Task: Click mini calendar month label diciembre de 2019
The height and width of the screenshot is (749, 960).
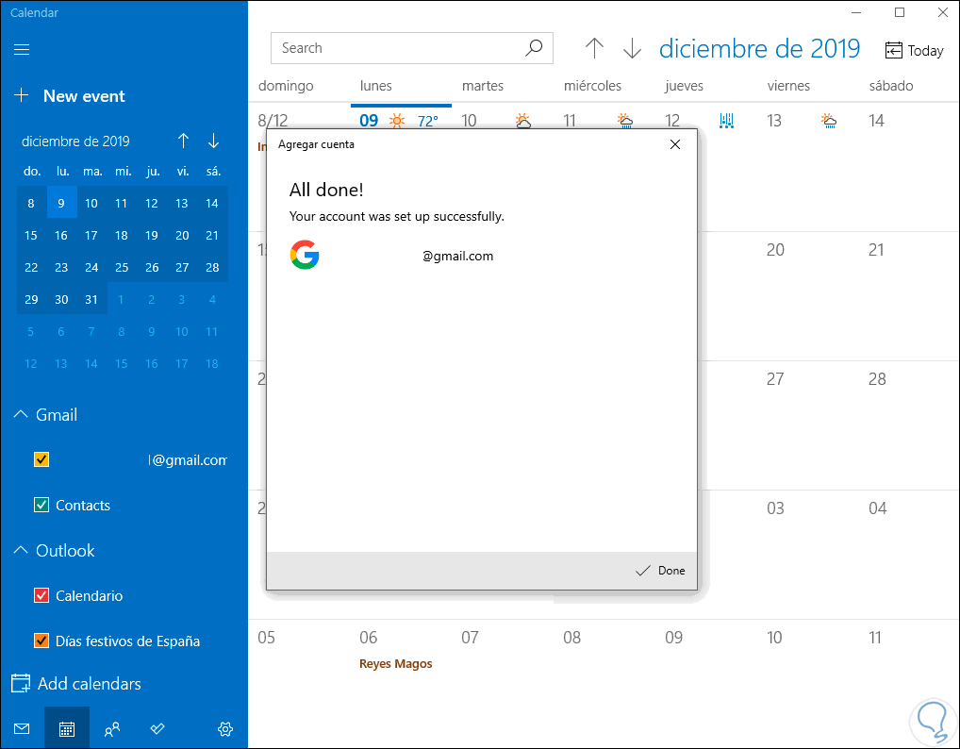Action: click(76, 141)
